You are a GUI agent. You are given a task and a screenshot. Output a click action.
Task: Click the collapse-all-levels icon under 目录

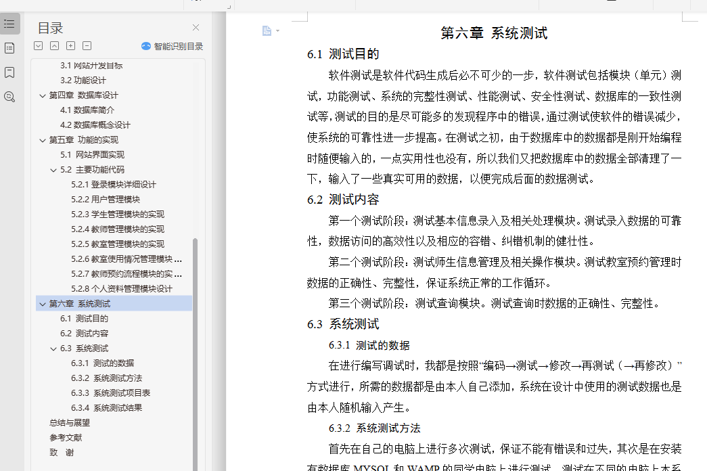[55, 45]
